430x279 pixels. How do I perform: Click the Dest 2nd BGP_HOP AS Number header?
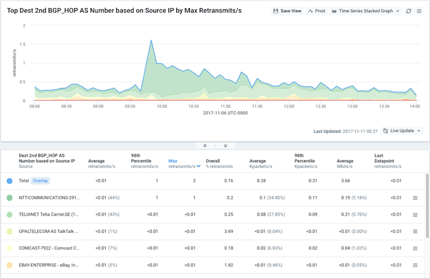coord(47,161)
